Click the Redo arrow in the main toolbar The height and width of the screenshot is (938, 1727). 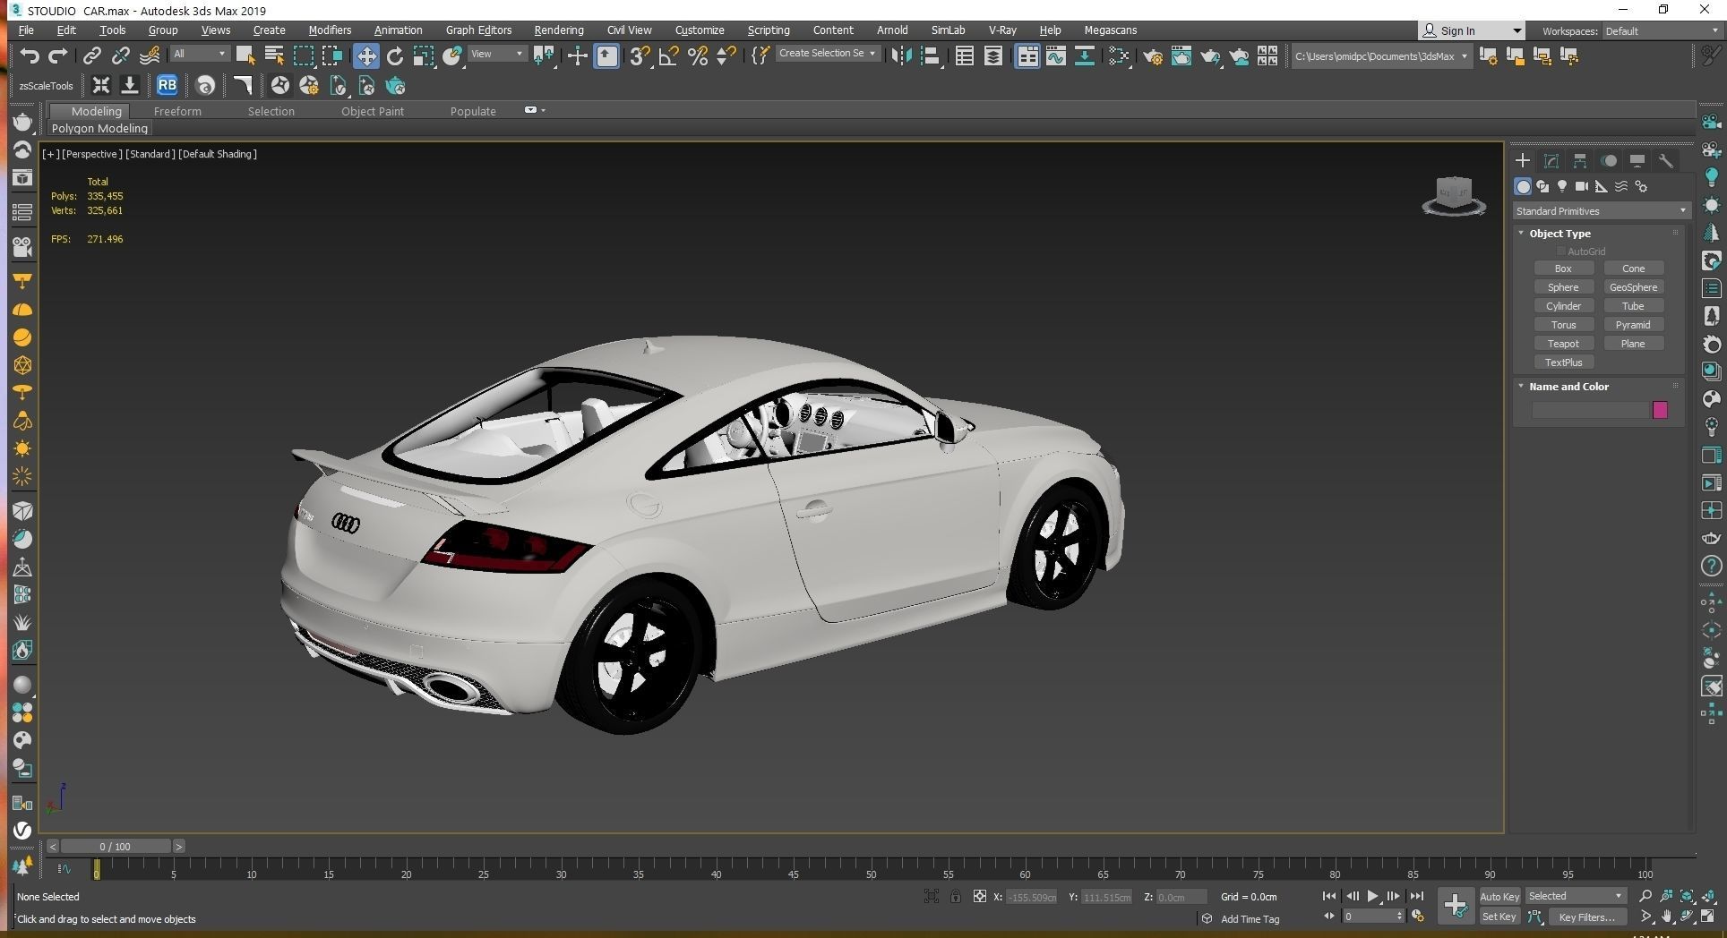pyautogui.click(x=58, y=56)
